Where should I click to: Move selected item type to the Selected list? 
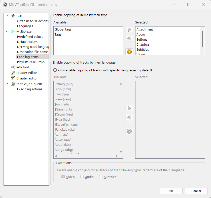click(x=129, y=30)
